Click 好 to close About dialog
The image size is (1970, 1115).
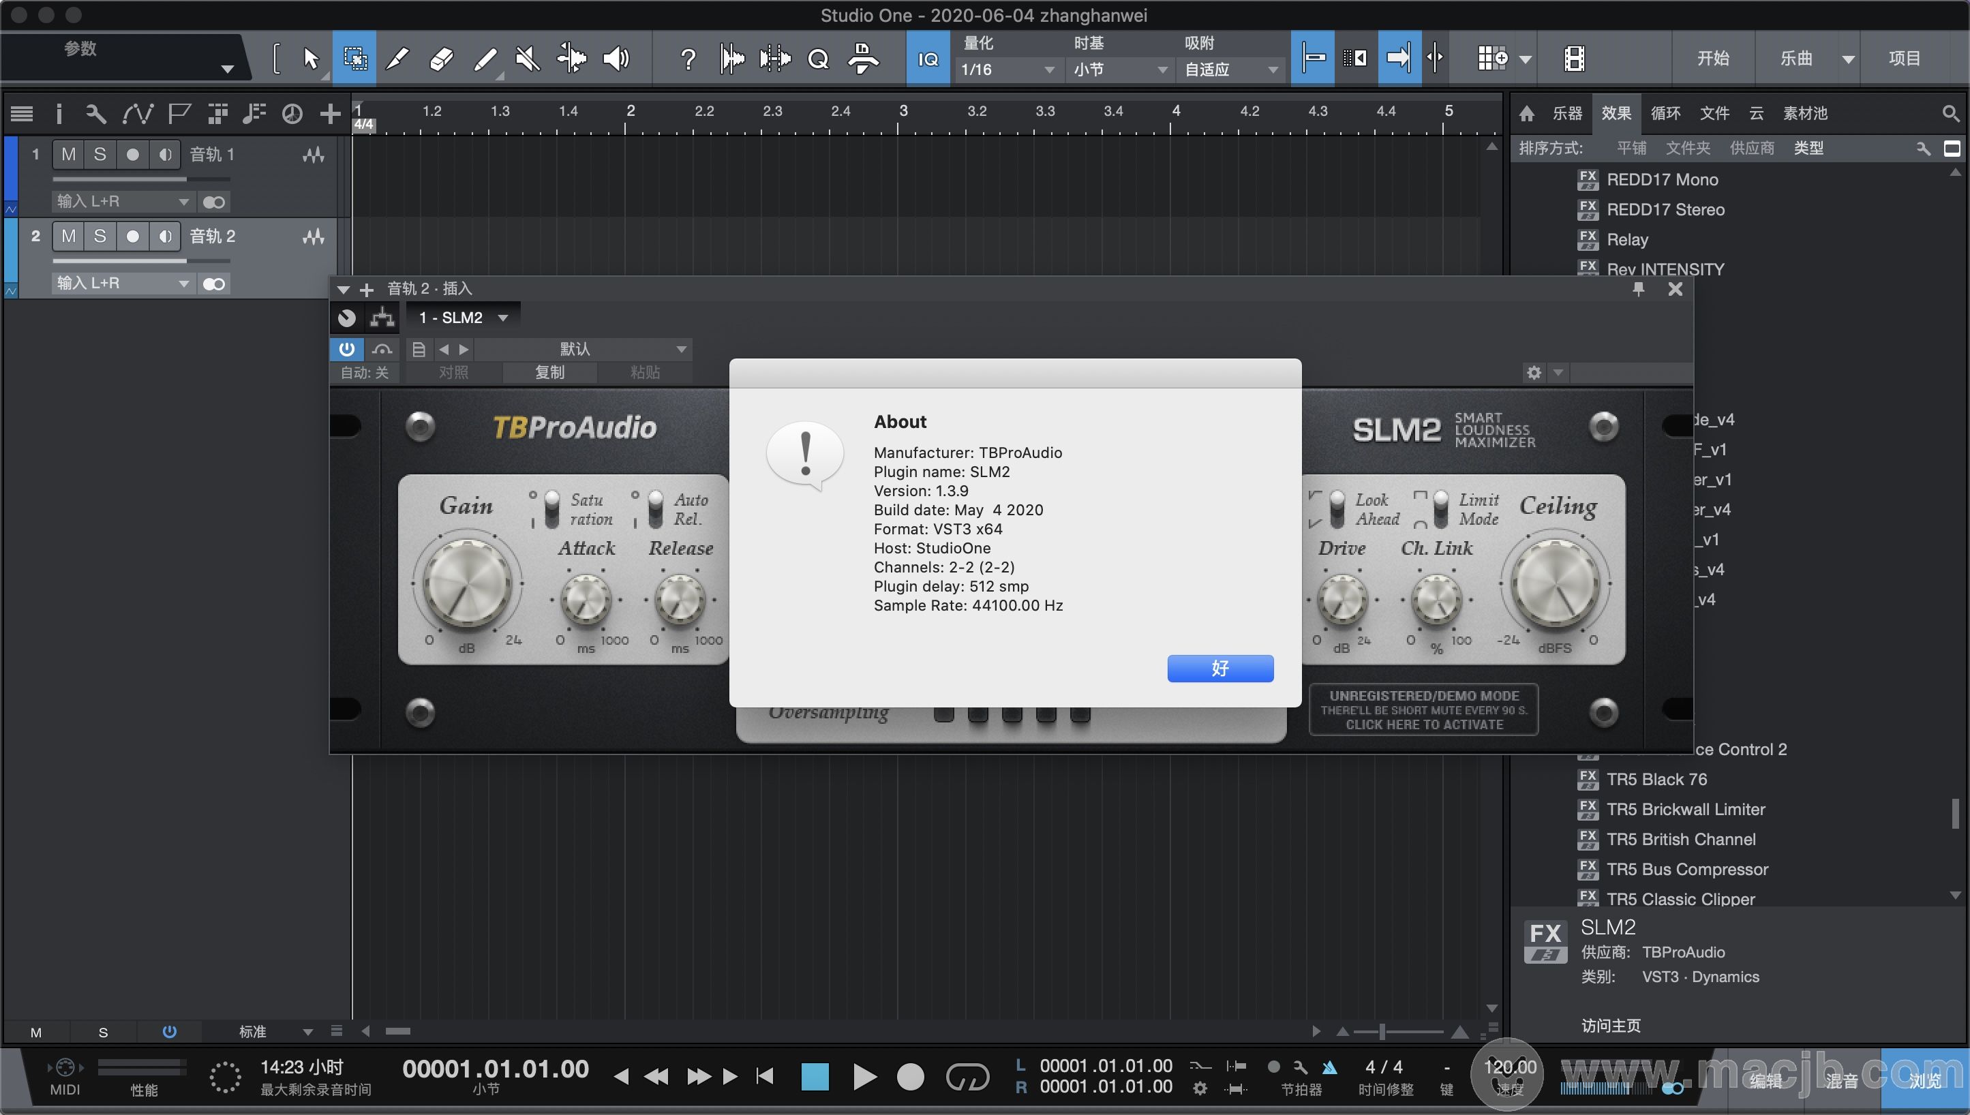[x=1220, y=669]
